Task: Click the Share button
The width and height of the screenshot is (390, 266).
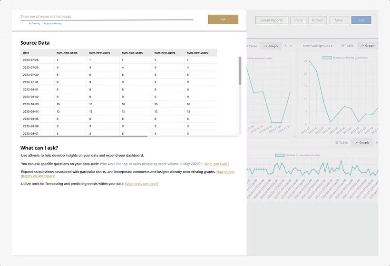Action: coord(298,20)
